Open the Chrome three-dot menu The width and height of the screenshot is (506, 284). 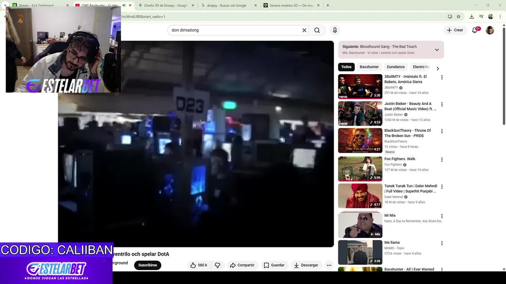[500, 17]
